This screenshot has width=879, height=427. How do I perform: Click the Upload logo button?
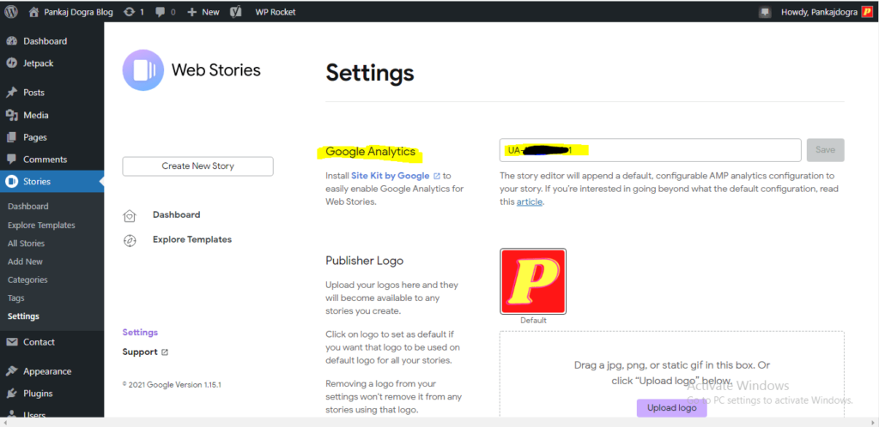(x=671, y=407)
